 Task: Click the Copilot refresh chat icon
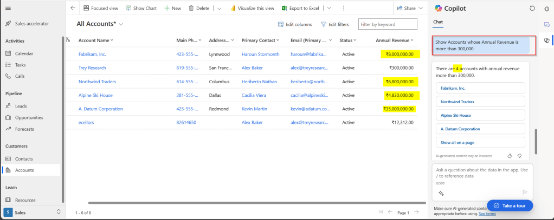tap(532, 9)
